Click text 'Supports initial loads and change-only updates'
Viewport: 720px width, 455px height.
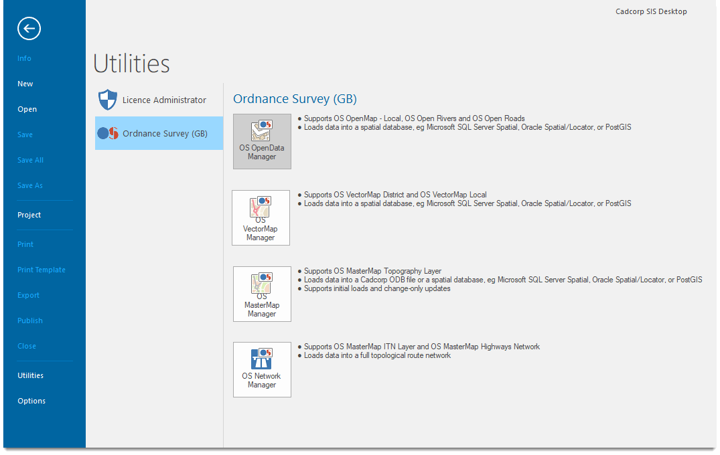click(x=377, y=288)
